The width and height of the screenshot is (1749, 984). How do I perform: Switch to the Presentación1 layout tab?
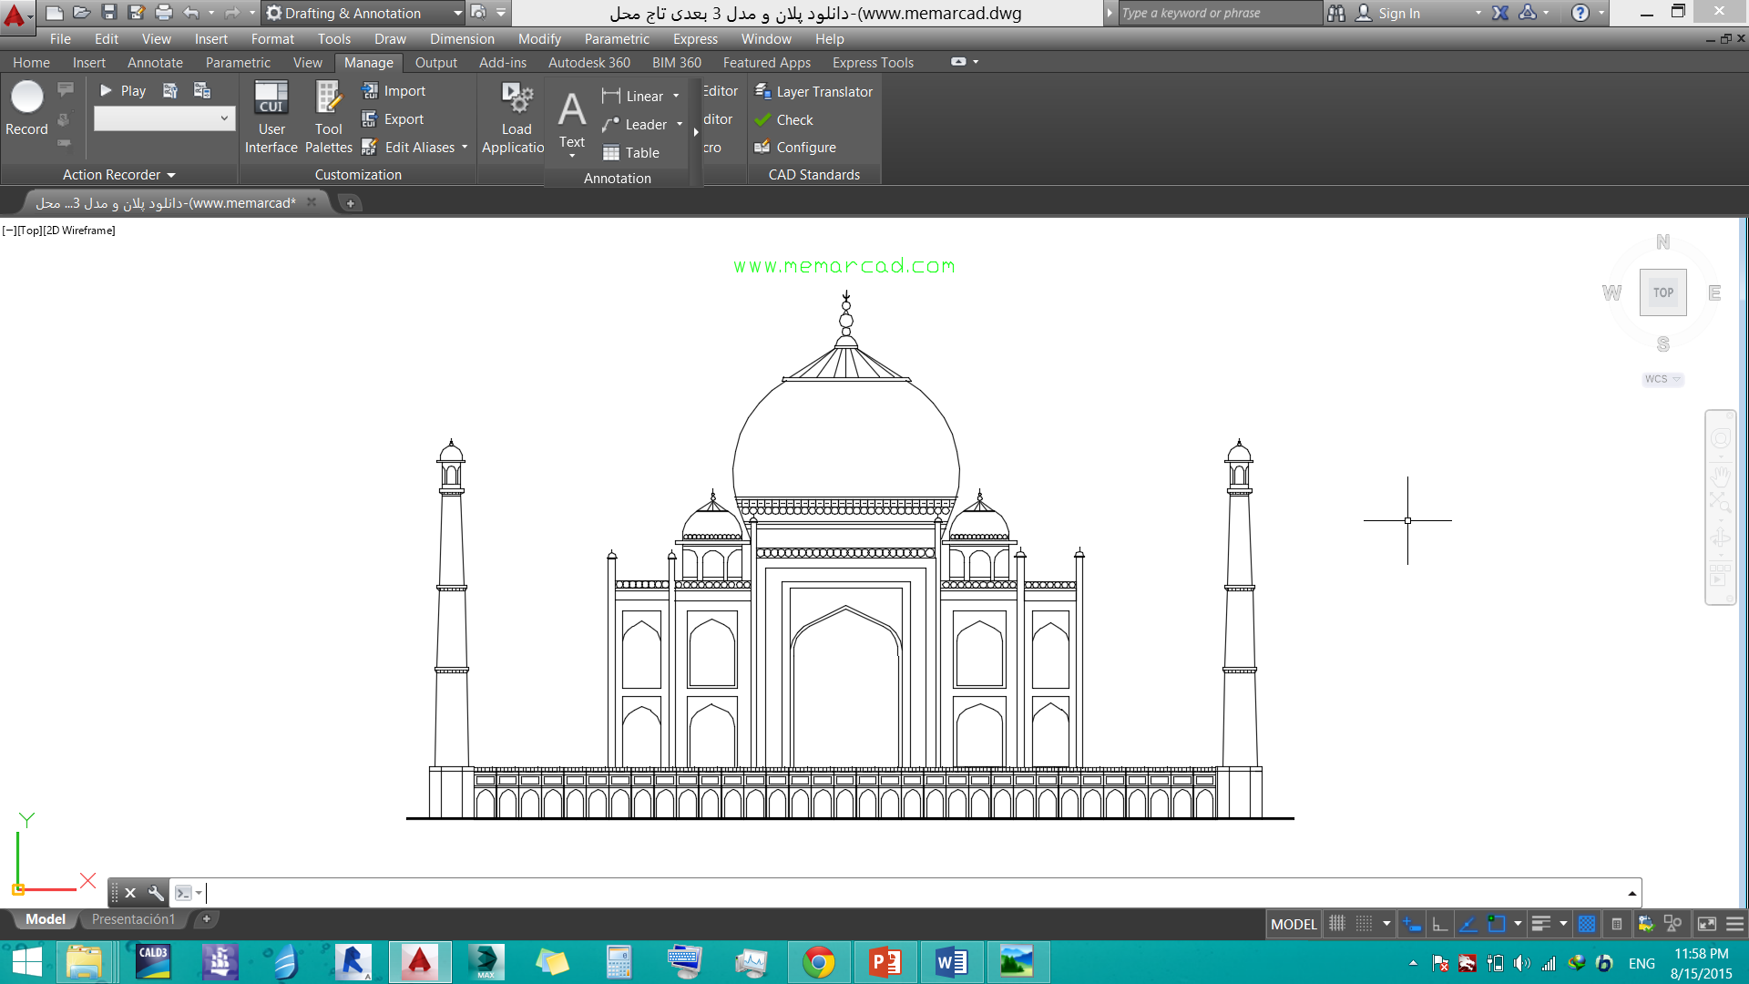(133, 919)
